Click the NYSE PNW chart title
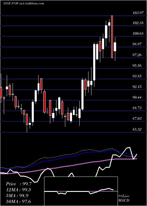 click(24, 4)
